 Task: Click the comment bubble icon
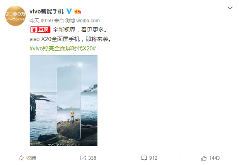(144, 158)
